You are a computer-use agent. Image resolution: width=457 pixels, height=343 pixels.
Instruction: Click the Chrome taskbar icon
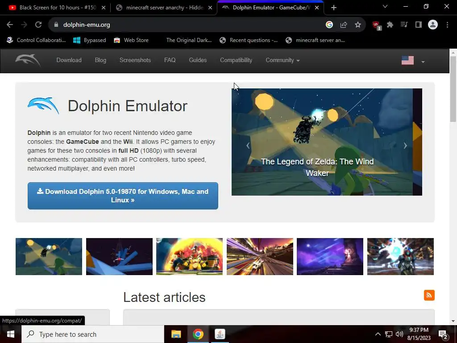coord(198,334)
